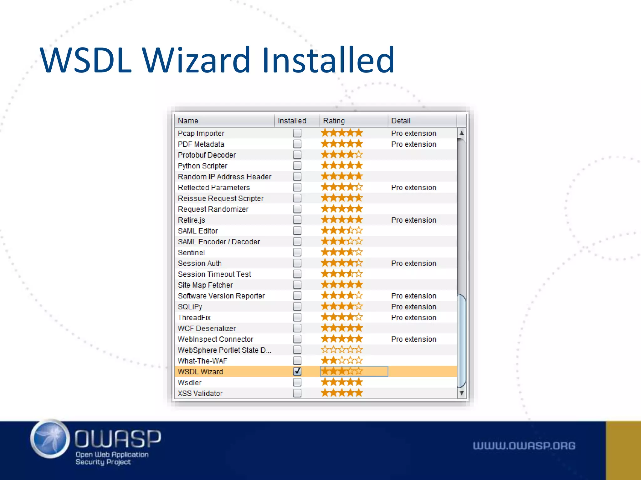The height and width of the screenshot is (480, 641).
Task: Check the Reflected Parameters installed box
Action: pyautogui.click(x=297, y=187)
